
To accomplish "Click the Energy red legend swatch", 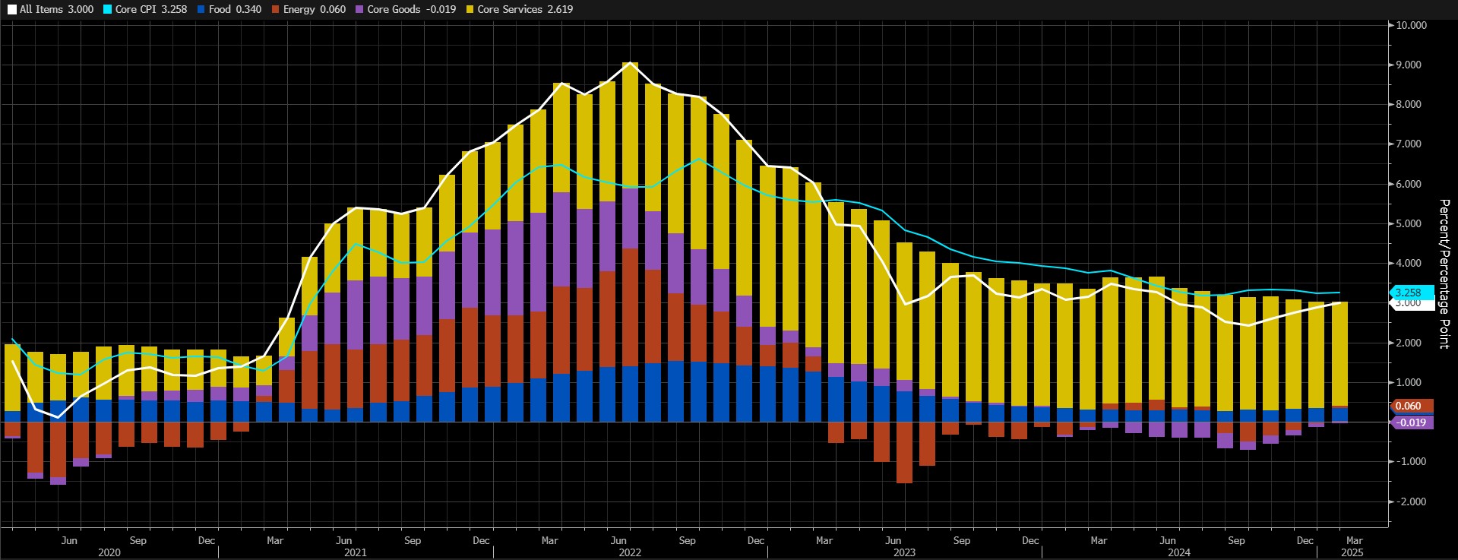I will pyautogui.click(x=275, y=10).
